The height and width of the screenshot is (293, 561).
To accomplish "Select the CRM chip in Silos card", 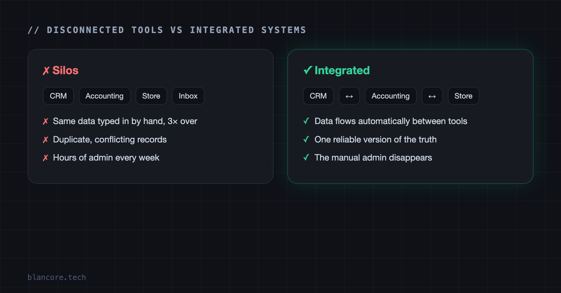I will pos(58,96).
